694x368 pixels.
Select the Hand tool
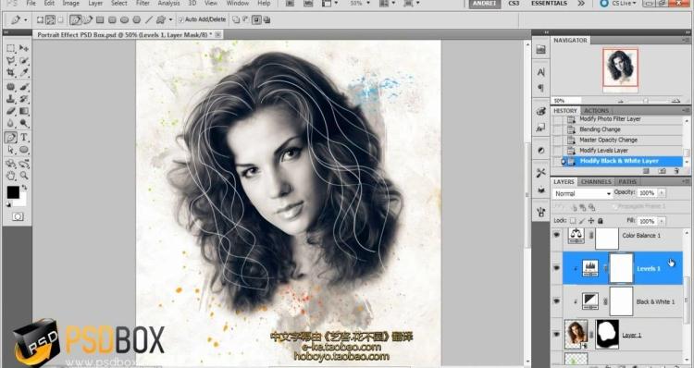(x=10, y=176)
